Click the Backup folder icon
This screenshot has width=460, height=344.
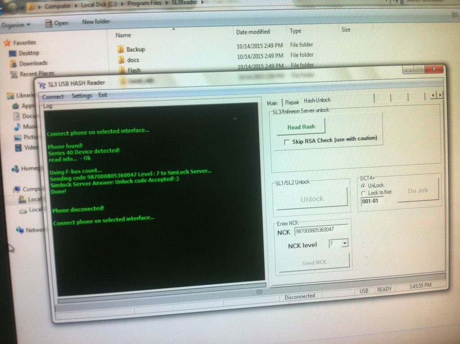click(120, 49)
